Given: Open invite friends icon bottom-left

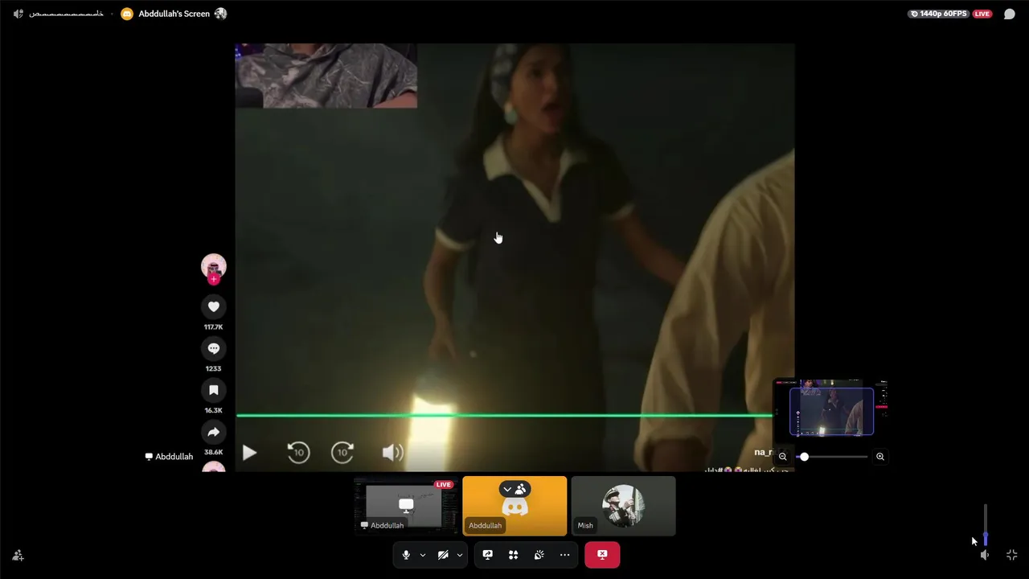Looking at the screenshot, I should click(18, 555).
